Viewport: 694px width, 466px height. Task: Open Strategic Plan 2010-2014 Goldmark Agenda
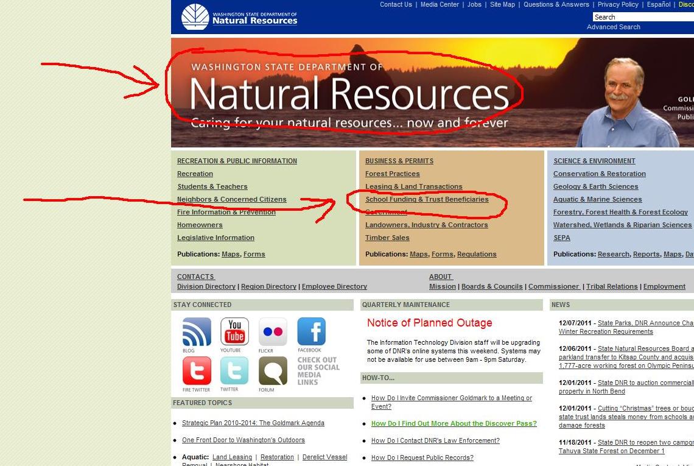253,423
